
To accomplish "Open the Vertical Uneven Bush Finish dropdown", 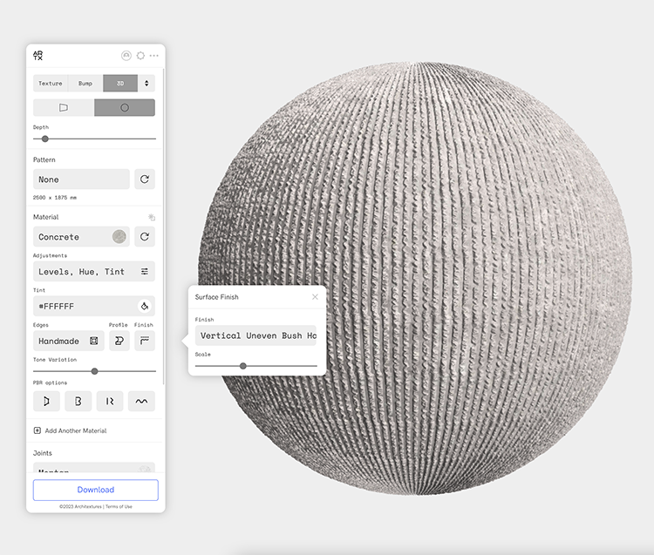I will click(x=256, y=335).
